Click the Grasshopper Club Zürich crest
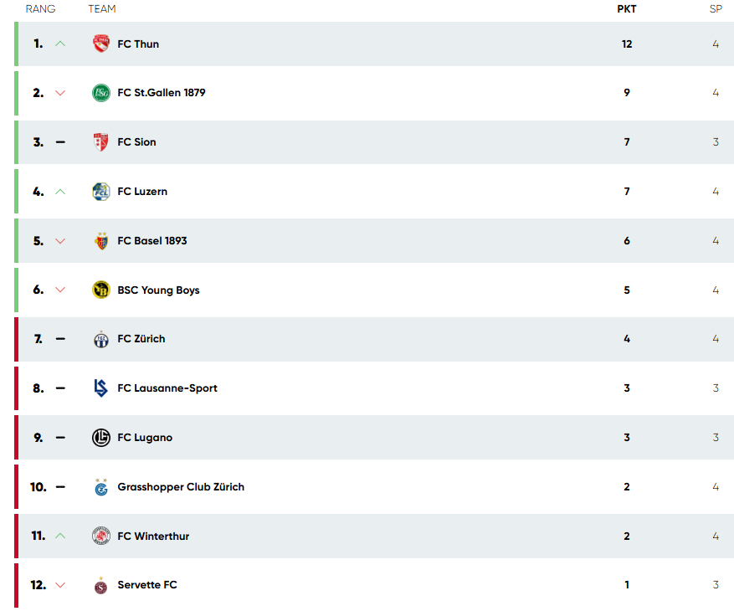The image size is (734, 611). click(x=100, y=487)
